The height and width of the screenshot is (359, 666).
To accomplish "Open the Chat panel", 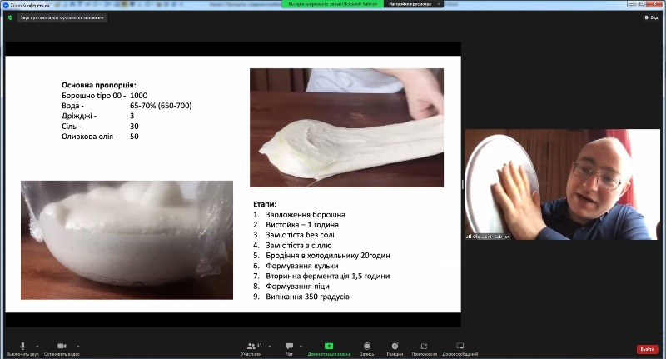I will pos(289,349).
